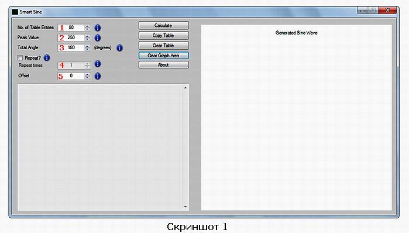This screenshot has width=409, height=233.
Task: Click Offset field showing 0
Action: [74, 76]
